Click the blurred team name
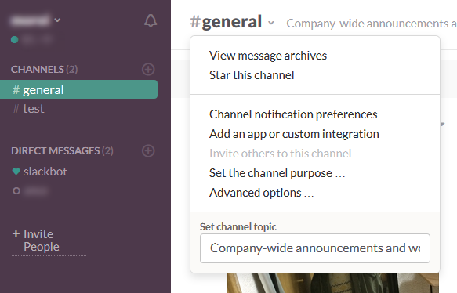The image size is (457, 293). pyautogui.click(x=30, y=20)
